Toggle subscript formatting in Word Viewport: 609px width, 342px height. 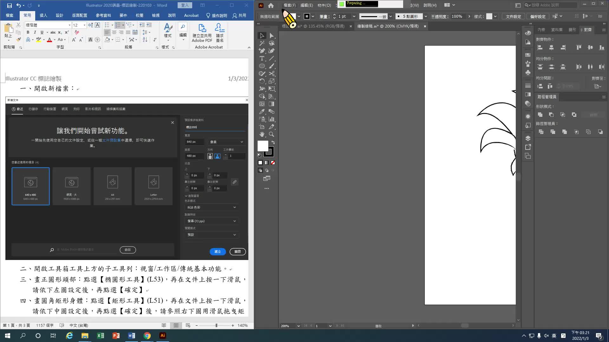click(x=60, y=32)
